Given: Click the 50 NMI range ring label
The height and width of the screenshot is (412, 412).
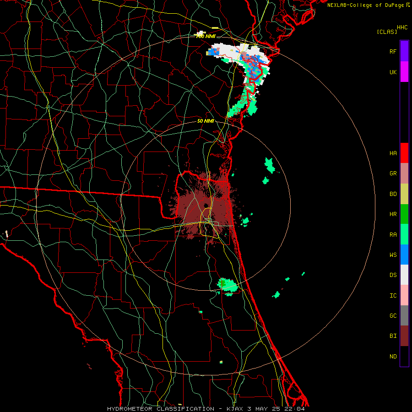Looking at the screenshot, I should (206, 121).
